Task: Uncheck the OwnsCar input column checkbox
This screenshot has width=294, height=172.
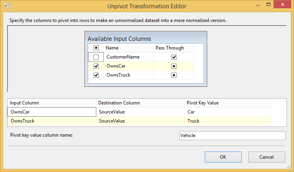Action: [x=96, y=66]
